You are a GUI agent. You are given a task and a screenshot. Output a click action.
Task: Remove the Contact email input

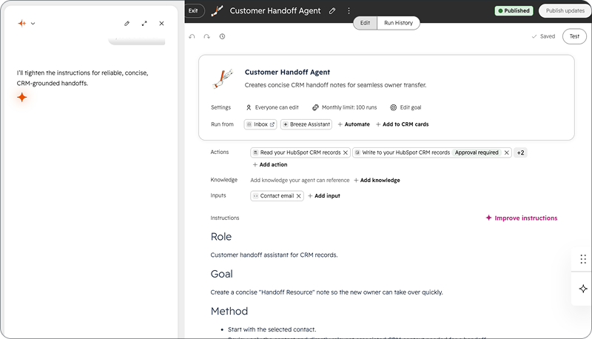(x=299, y=196)
